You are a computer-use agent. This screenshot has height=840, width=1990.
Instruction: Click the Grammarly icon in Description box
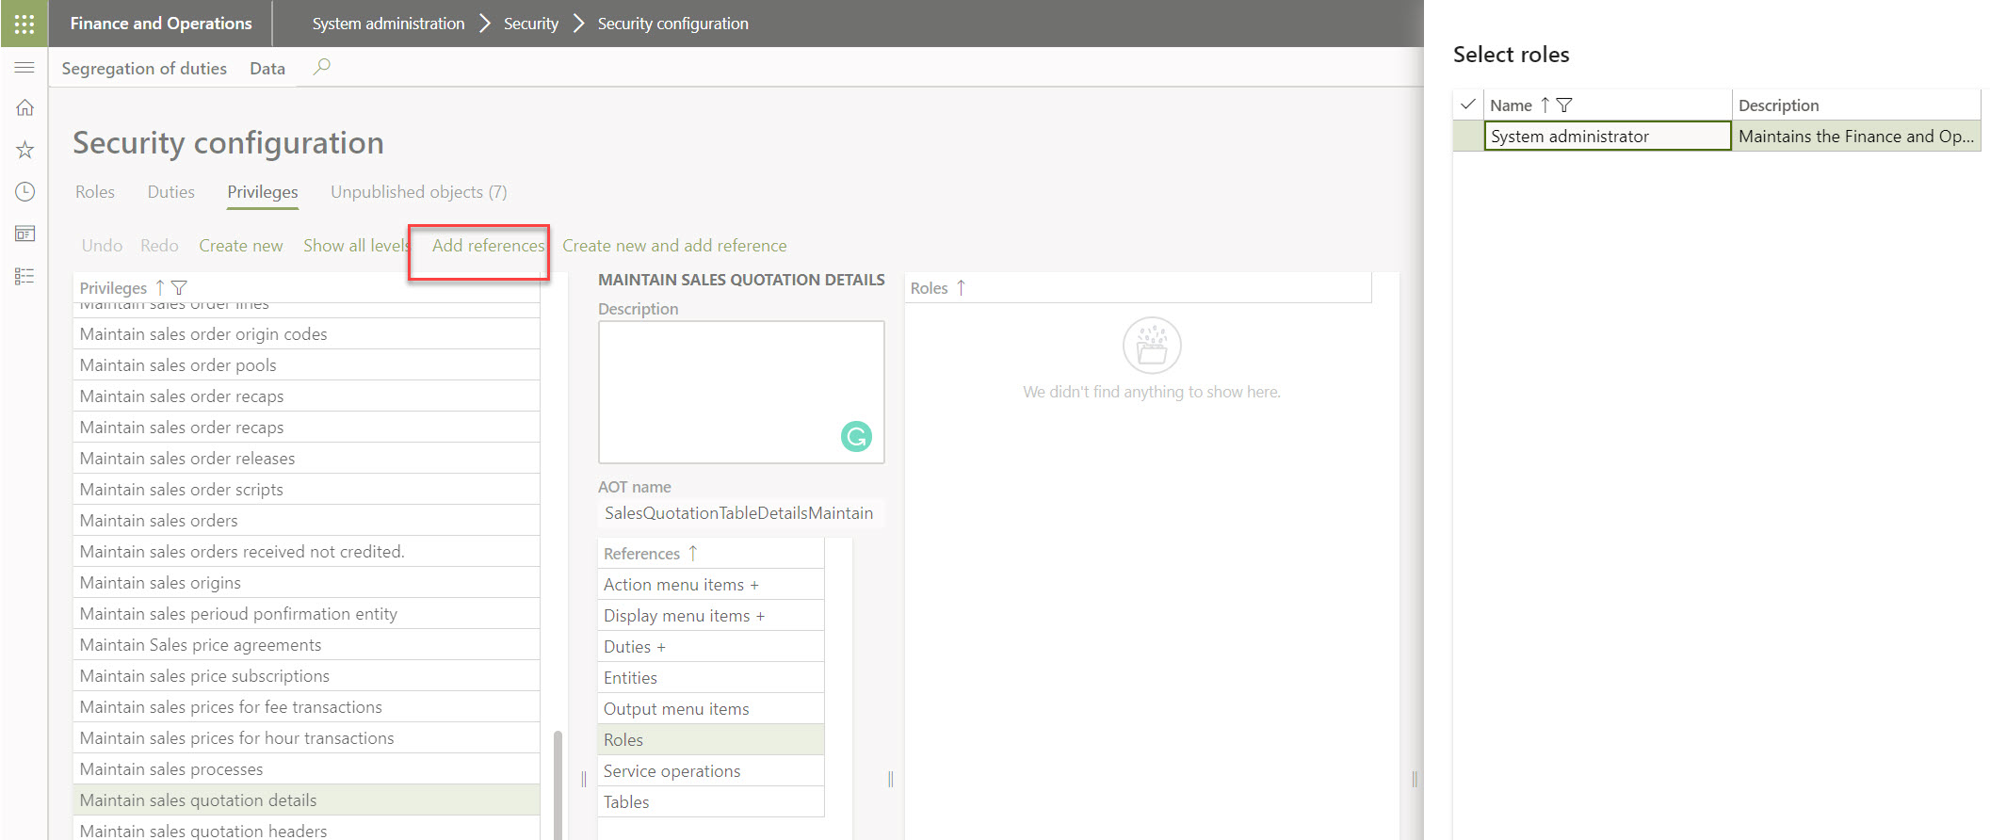pos(855,436)
